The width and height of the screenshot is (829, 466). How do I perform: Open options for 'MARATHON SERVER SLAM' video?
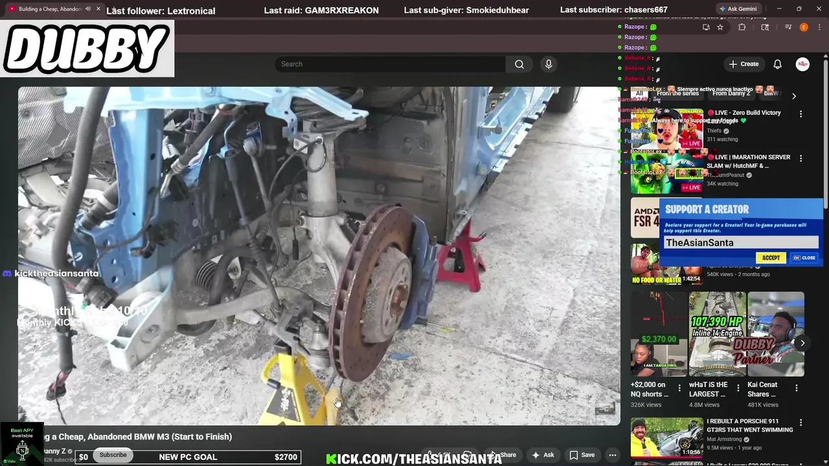(801, 159)
